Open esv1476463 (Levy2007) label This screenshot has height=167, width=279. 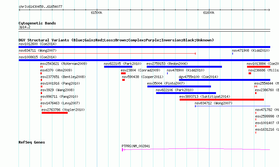(x=60, y=103)
